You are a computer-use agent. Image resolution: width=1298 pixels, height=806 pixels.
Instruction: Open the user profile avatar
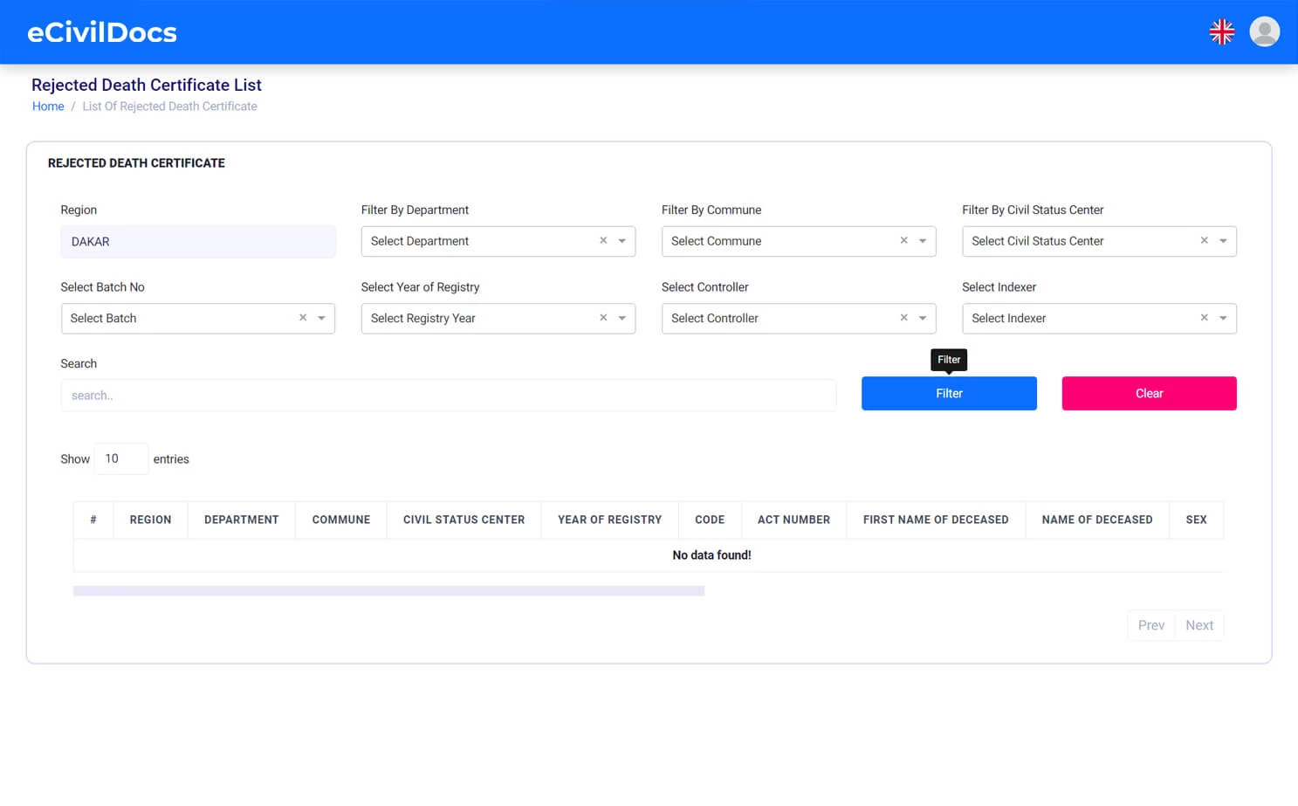coord(1264,32)
